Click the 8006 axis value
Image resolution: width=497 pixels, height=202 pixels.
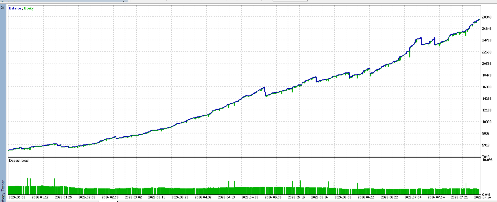point(486,134)
